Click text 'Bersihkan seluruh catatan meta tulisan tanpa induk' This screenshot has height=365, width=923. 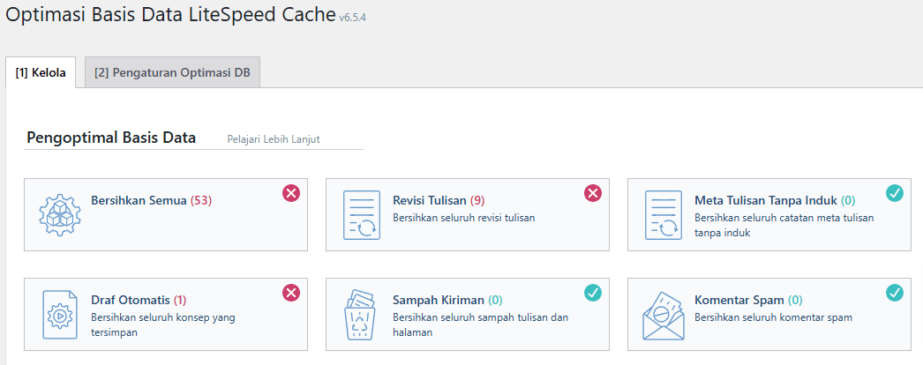(784, 225)
